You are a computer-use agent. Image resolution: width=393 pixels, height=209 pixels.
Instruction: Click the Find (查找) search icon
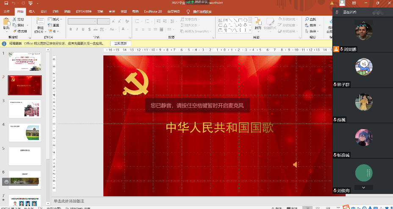307,19
